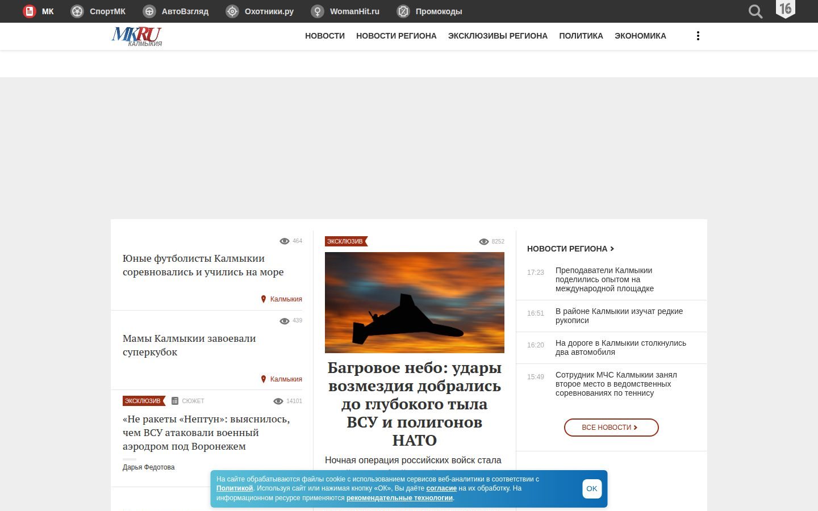This screenshot has width=818, height=511.
Task: Accept cookies with OK button
Action: coord(592,489)
